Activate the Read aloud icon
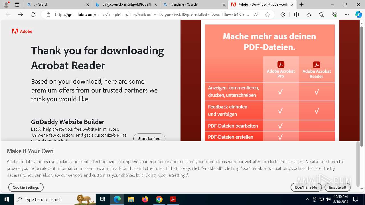Viewport: 365px width, 205px height. coord(256,15)
